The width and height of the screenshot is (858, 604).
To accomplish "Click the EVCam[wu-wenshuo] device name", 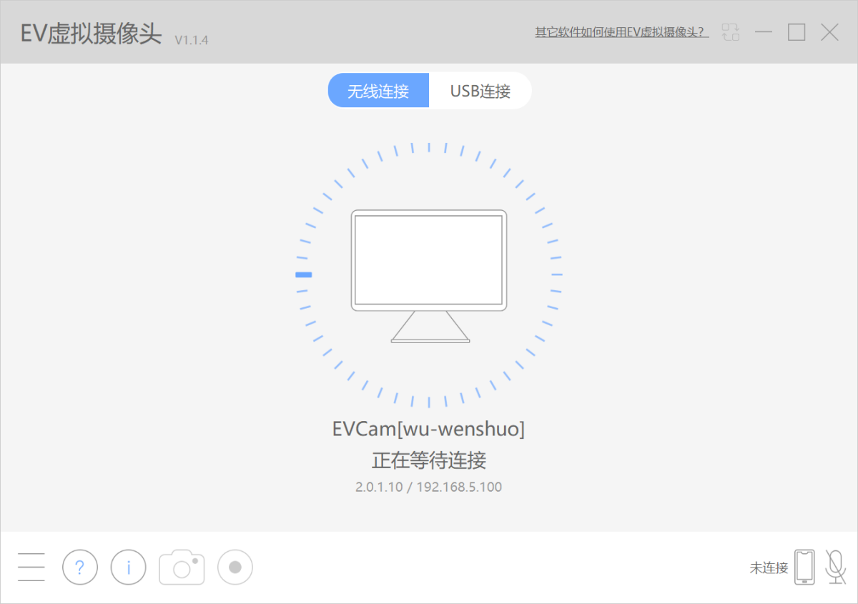I will click(429, 427).
